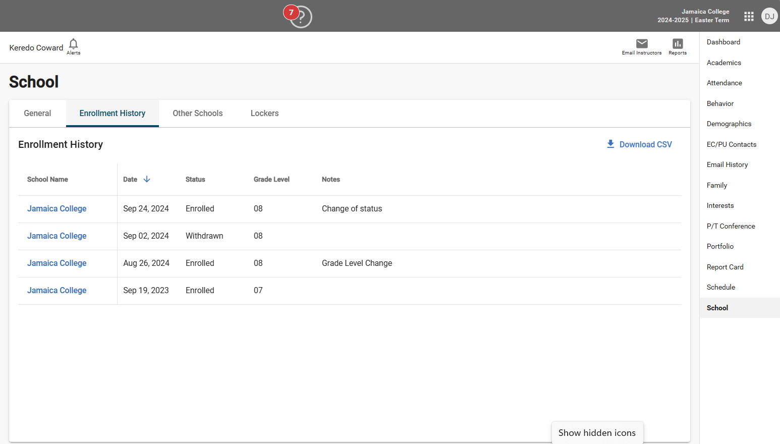Image resolution: width=780 pixels, height=444 pixels.
Task: Select the Enrollment History tab
Action: 113,114
